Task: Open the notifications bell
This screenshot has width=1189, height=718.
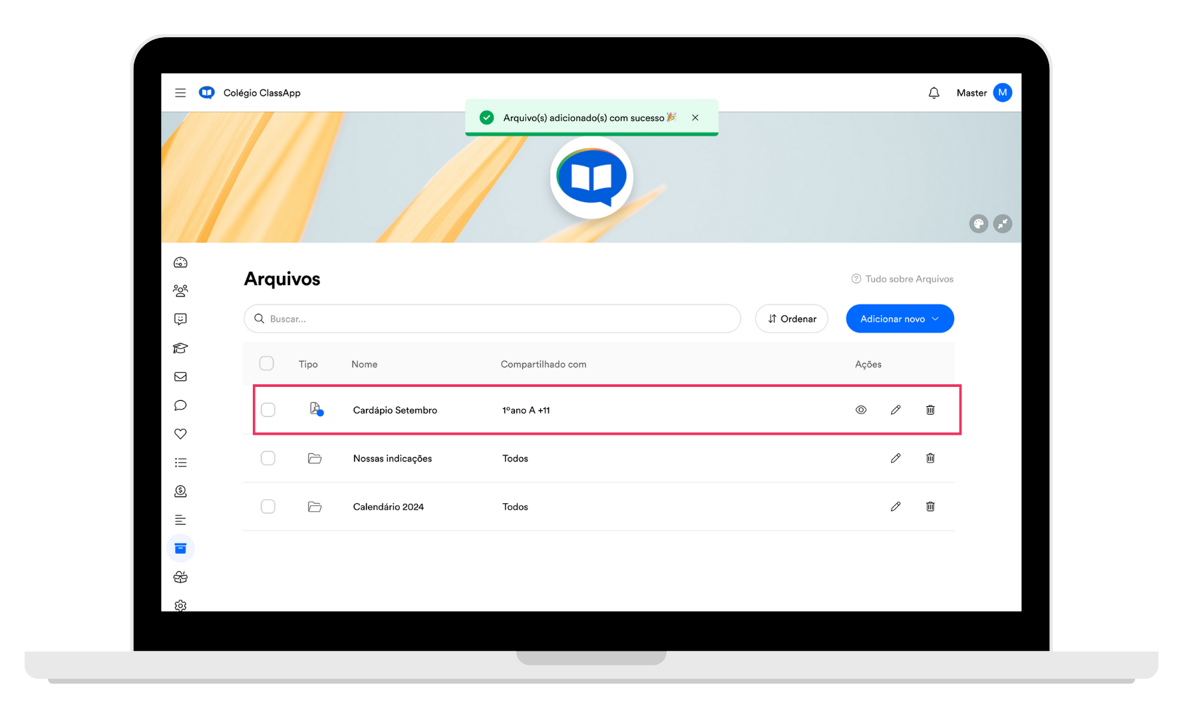Action: pos(934,93)
